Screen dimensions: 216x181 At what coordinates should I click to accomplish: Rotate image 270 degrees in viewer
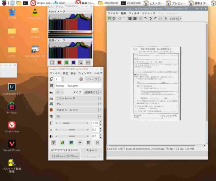[x=155, y=18]
